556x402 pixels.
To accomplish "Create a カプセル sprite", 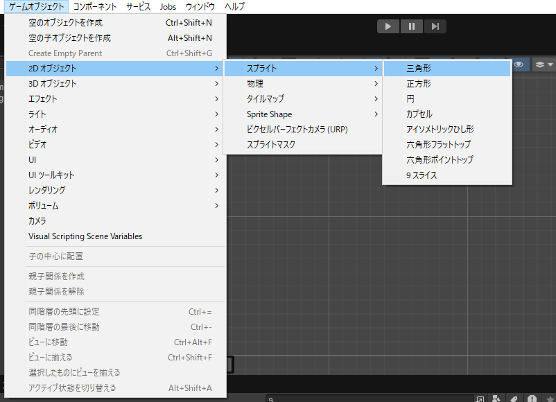I will click(447, 114).
